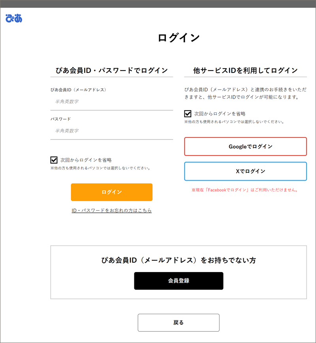
Task: Click the red Facebookでログイン unavailable notice
Action: 245,190
